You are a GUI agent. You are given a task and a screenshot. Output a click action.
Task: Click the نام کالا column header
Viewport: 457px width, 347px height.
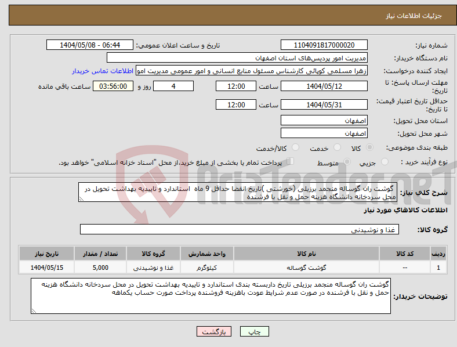click(x=306, y=254)
